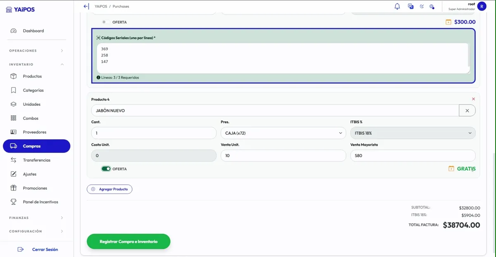Click the serial codes text area
Screen dimensions: 496x257
(x=283, y=58)
